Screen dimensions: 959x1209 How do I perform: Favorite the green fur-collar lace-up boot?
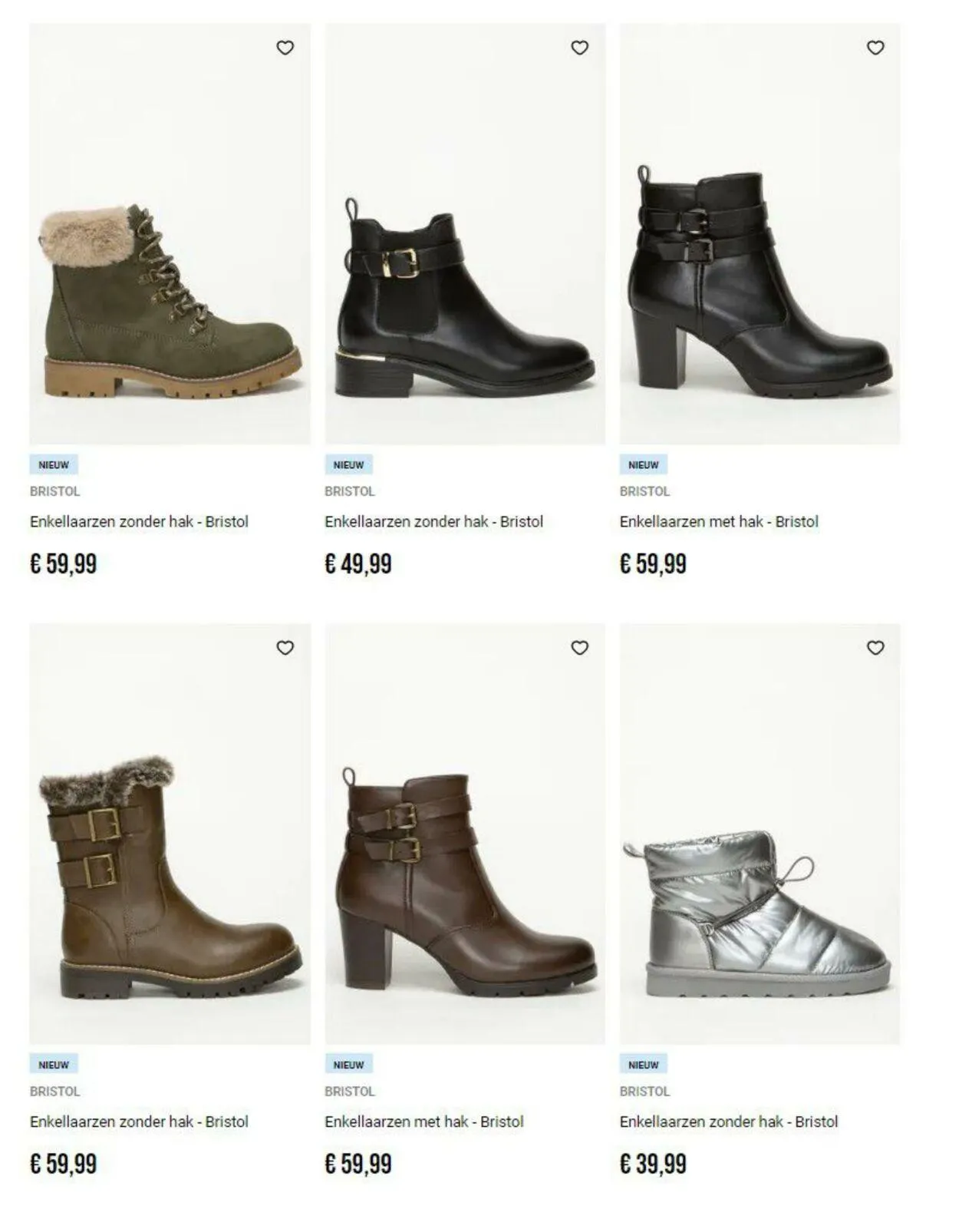285,48
